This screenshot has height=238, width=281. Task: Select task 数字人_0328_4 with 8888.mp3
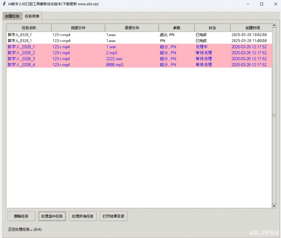click(137, 65)
